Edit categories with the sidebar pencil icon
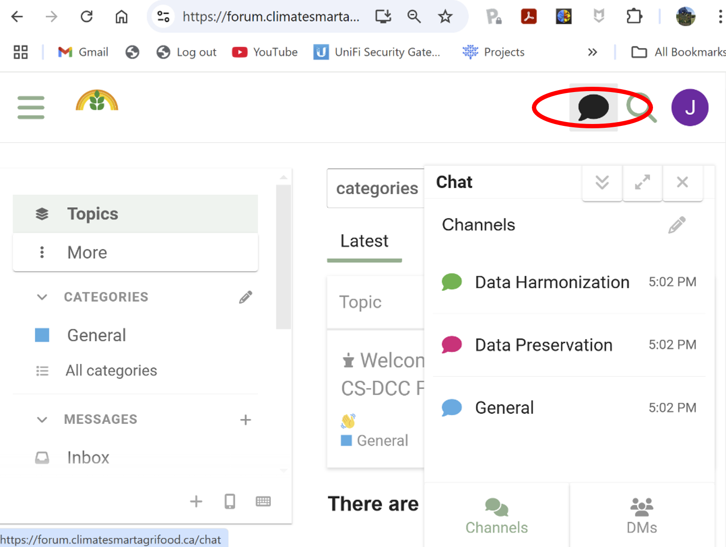The width and height of the screenshot is (726, 547). (245, 297)
